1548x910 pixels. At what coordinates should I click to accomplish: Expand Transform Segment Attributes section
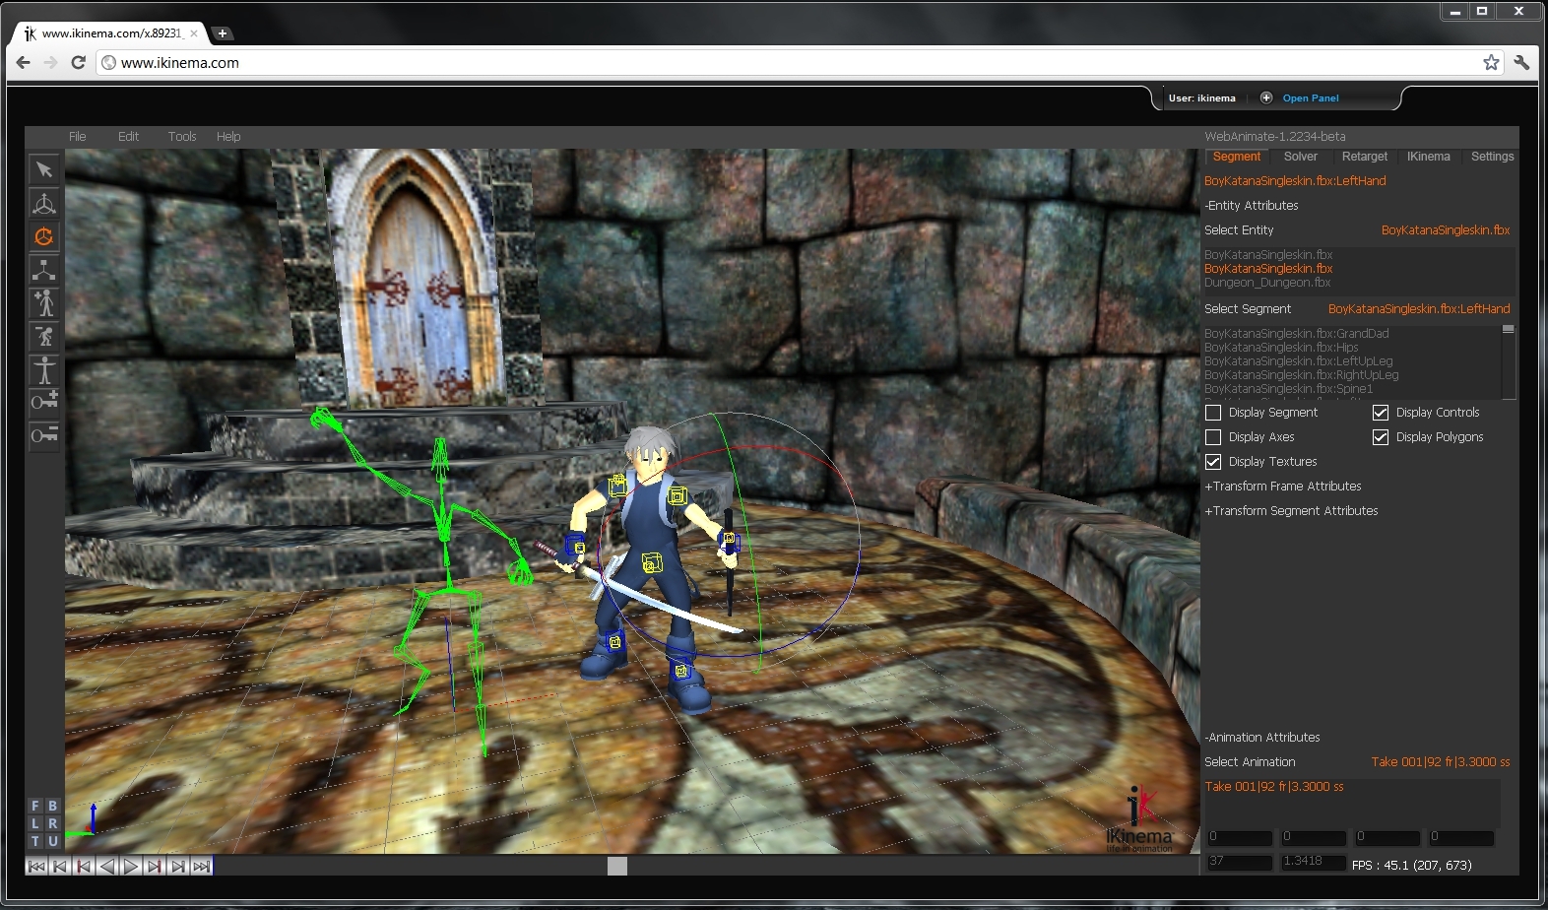click(x=1291, y=511)
